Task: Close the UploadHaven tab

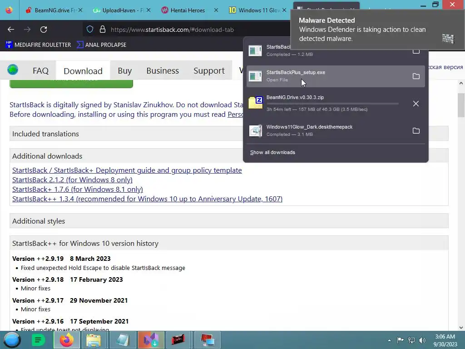Action: point(148,10)
